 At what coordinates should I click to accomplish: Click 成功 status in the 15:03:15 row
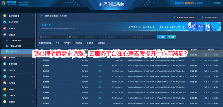pos(100,60)
